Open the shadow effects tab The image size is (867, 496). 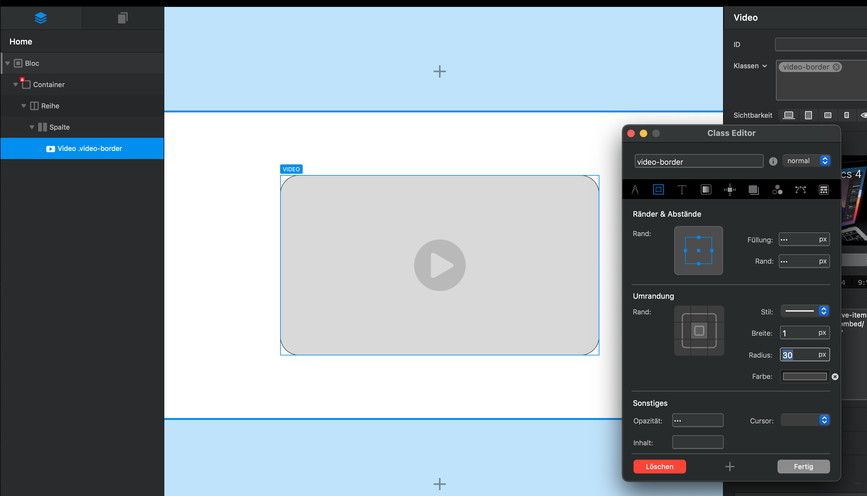tap(753, 190)
